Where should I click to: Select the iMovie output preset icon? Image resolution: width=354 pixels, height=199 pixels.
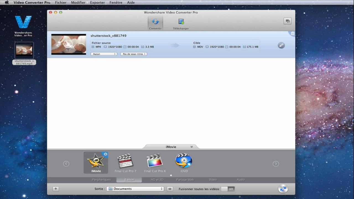tap(96, 163)
